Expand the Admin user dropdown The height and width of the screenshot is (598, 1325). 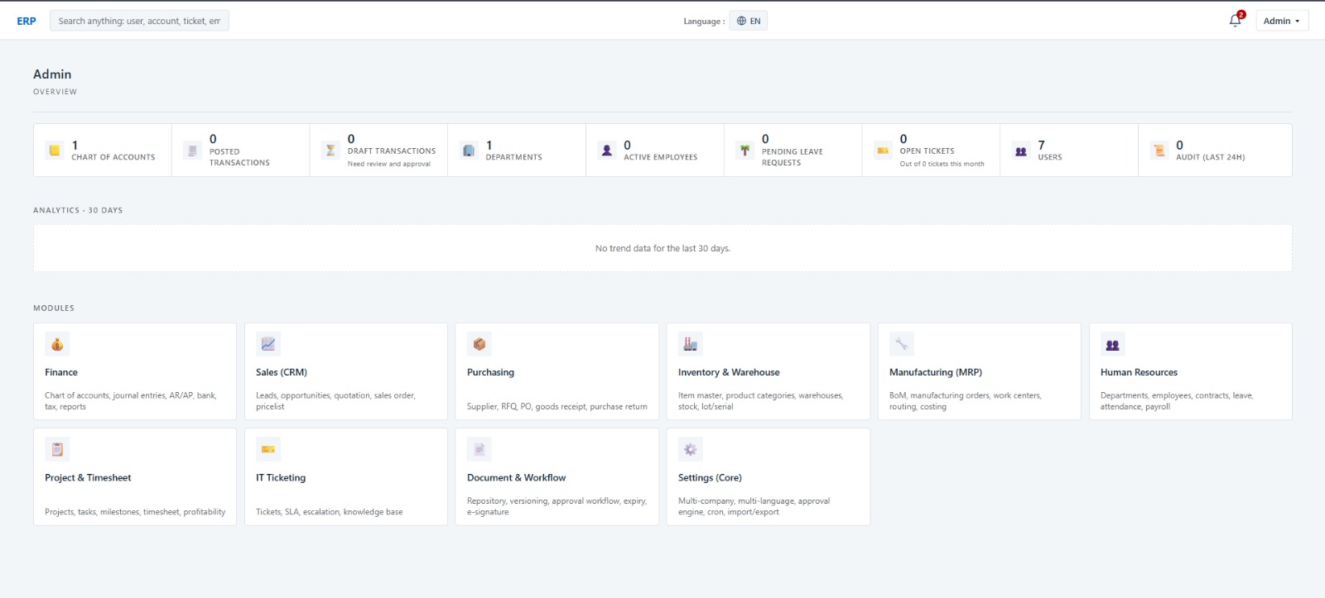1281,21
